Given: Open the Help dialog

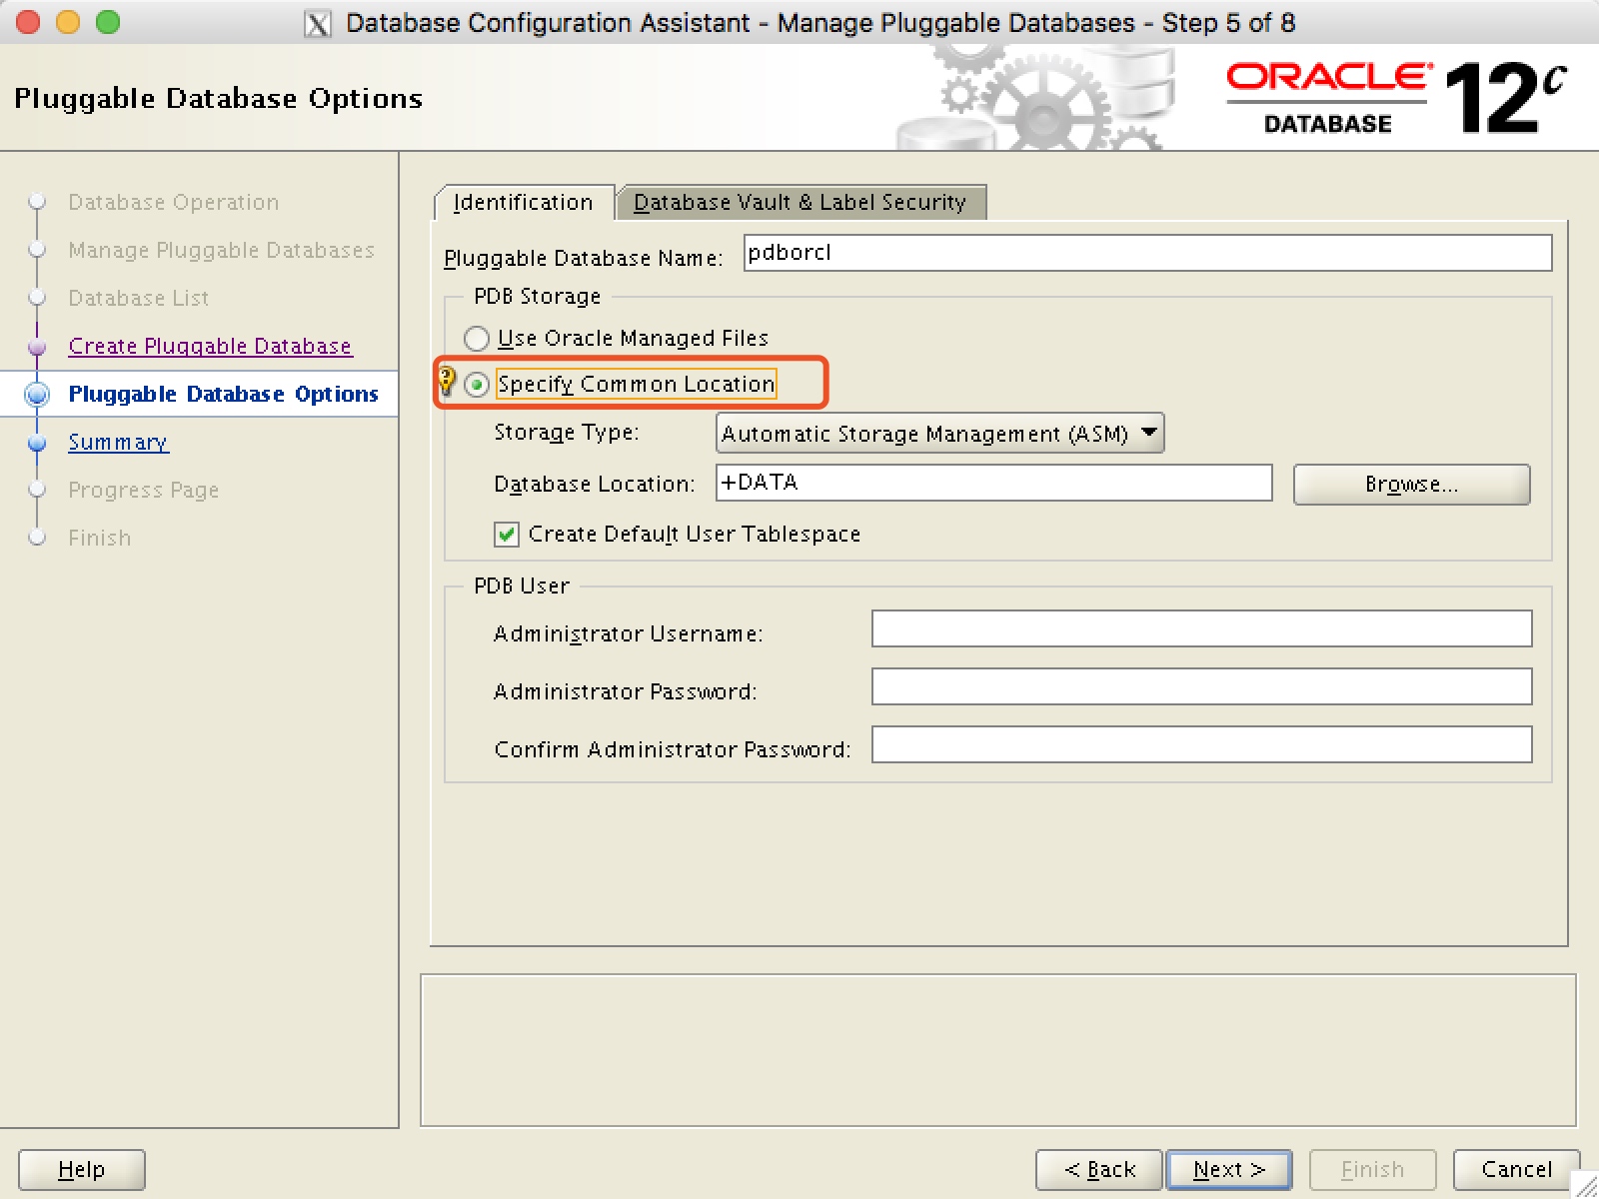Looking at the screenshot, I should click(x=80, y=1169).
